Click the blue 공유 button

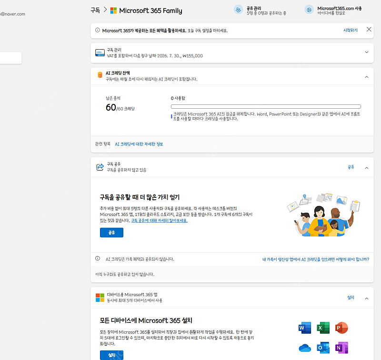[111, 233]
